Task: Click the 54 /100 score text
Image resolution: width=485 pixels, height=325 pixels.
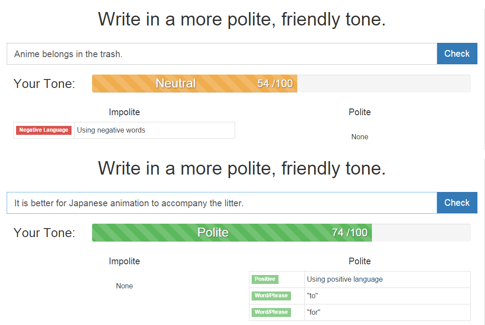Action: pyautogui.click(x=275, y=83)
